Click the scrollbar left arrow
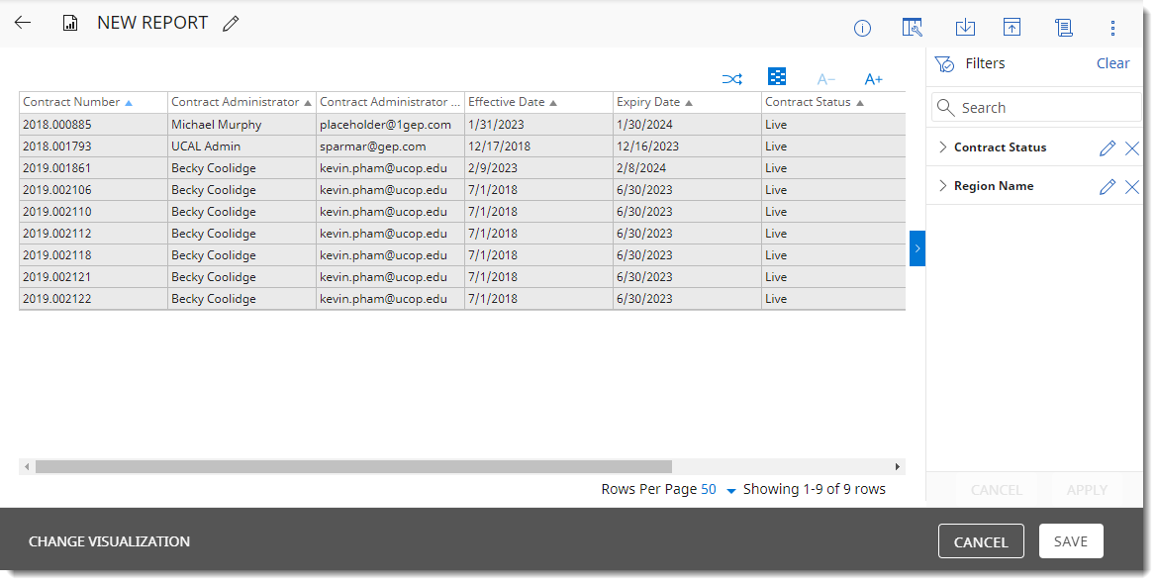Image resolution: width=1158 pixels, height=585 pixels. pyautogui.click(x=28, y=467)
